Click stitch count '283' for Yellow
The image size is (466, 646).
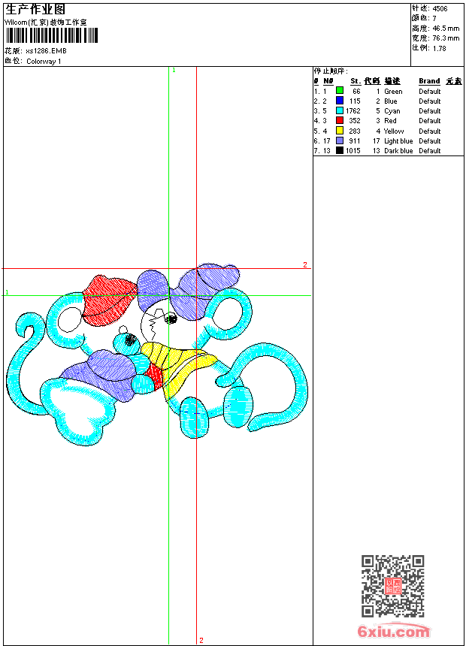(x=355, y=131)
